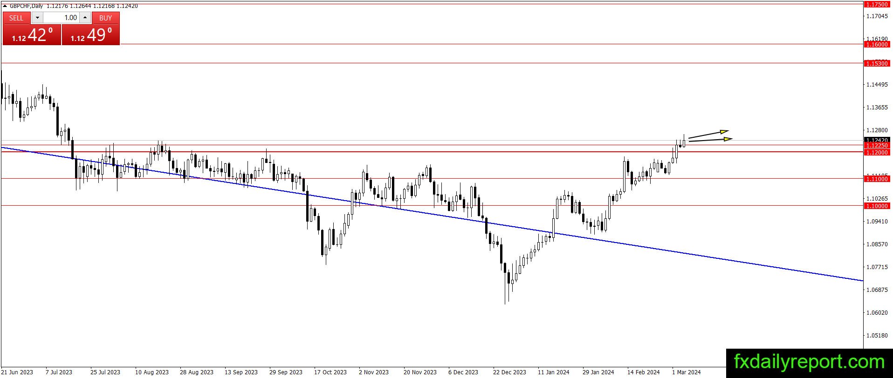Image resolution: width=893 pixels, height=378 pixels.
Task: Decrease lot volume with down arrow
Action: [37, 18]
